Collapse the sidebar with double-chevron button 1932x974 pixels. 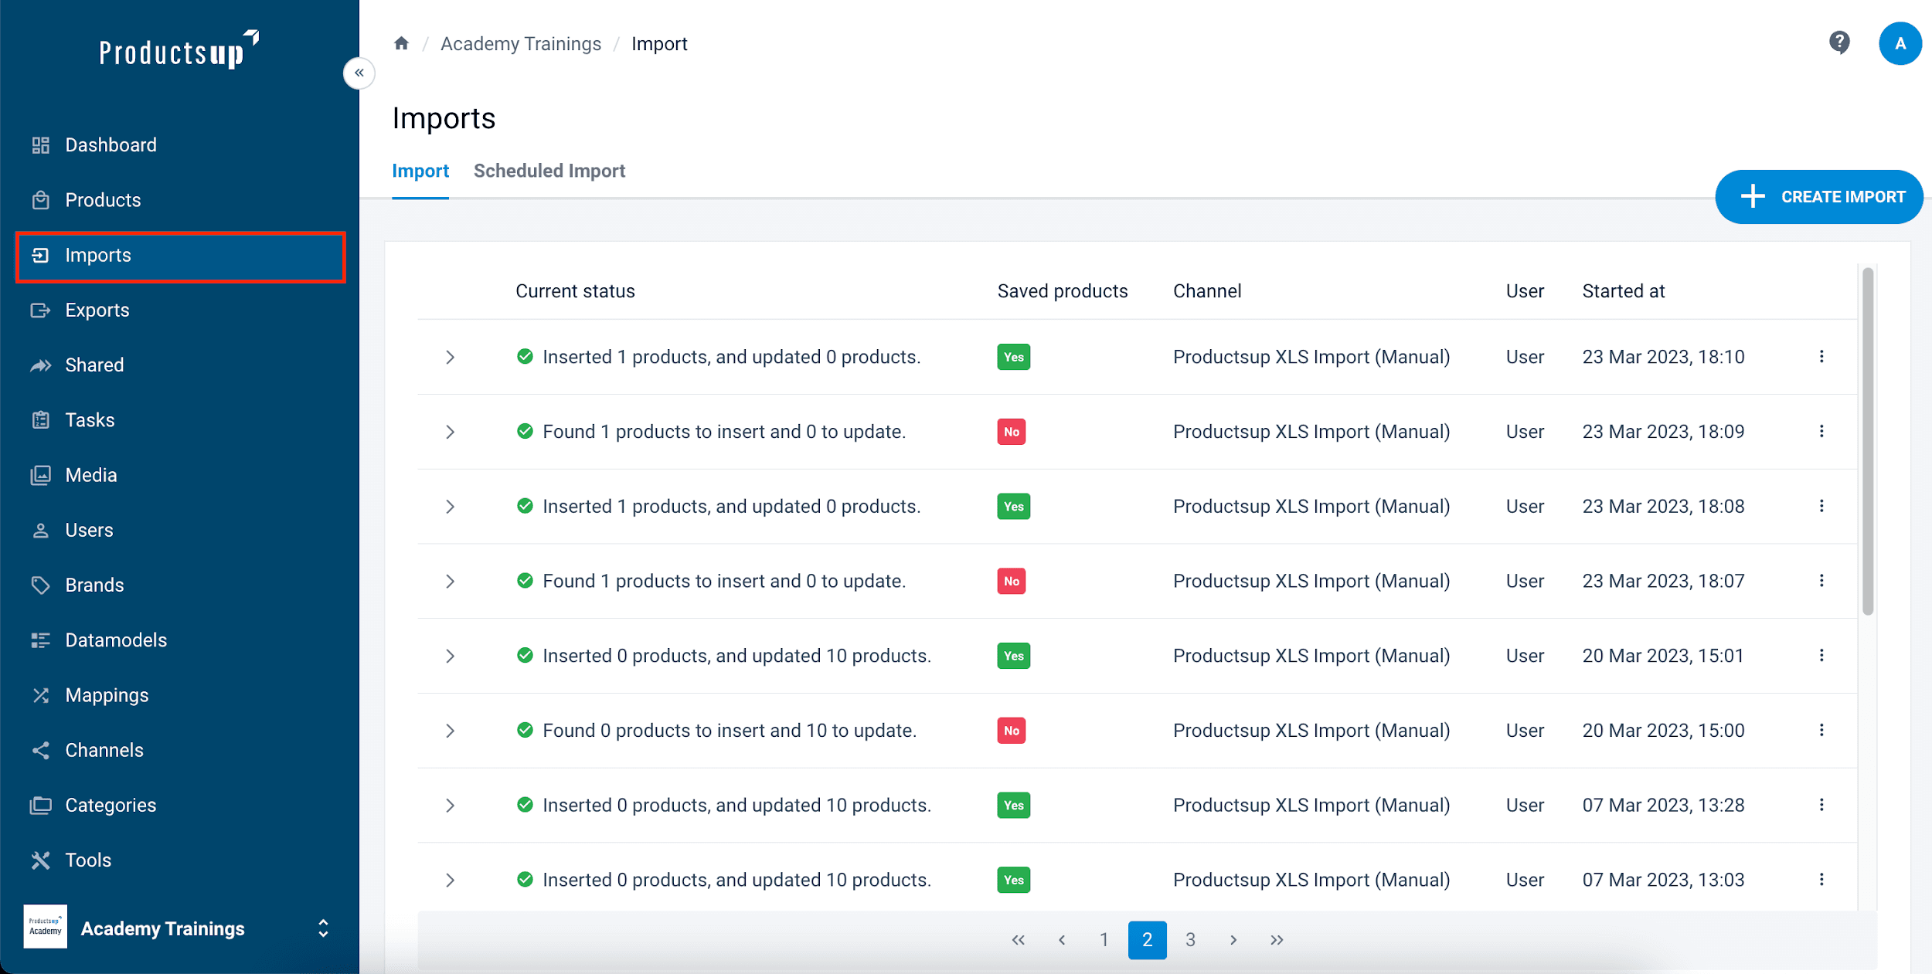(x=359, y=73)
